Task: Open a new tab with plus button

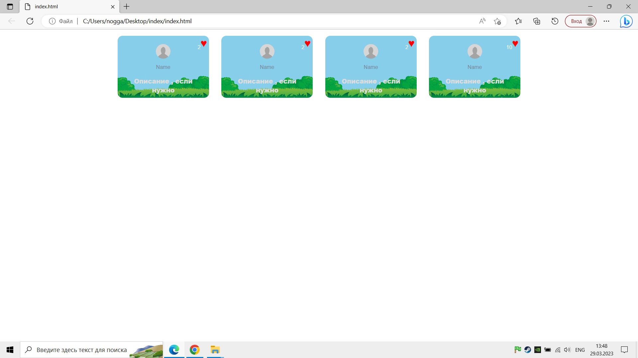Action: pos(127,7)
